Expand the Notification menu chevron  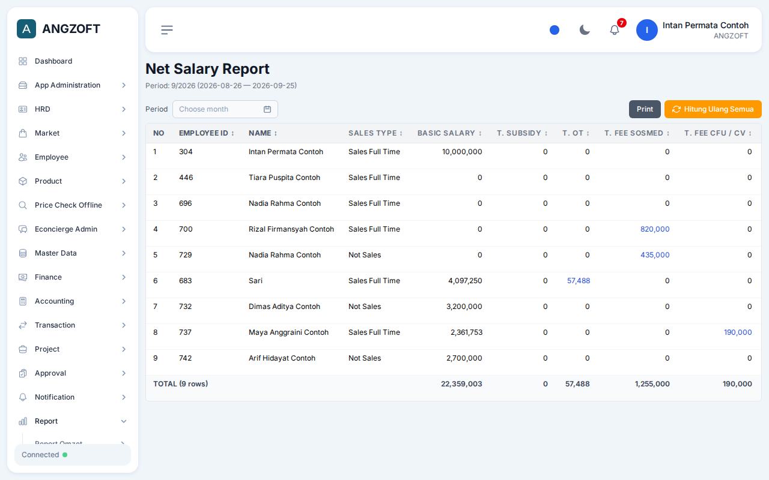click(124, 397)
